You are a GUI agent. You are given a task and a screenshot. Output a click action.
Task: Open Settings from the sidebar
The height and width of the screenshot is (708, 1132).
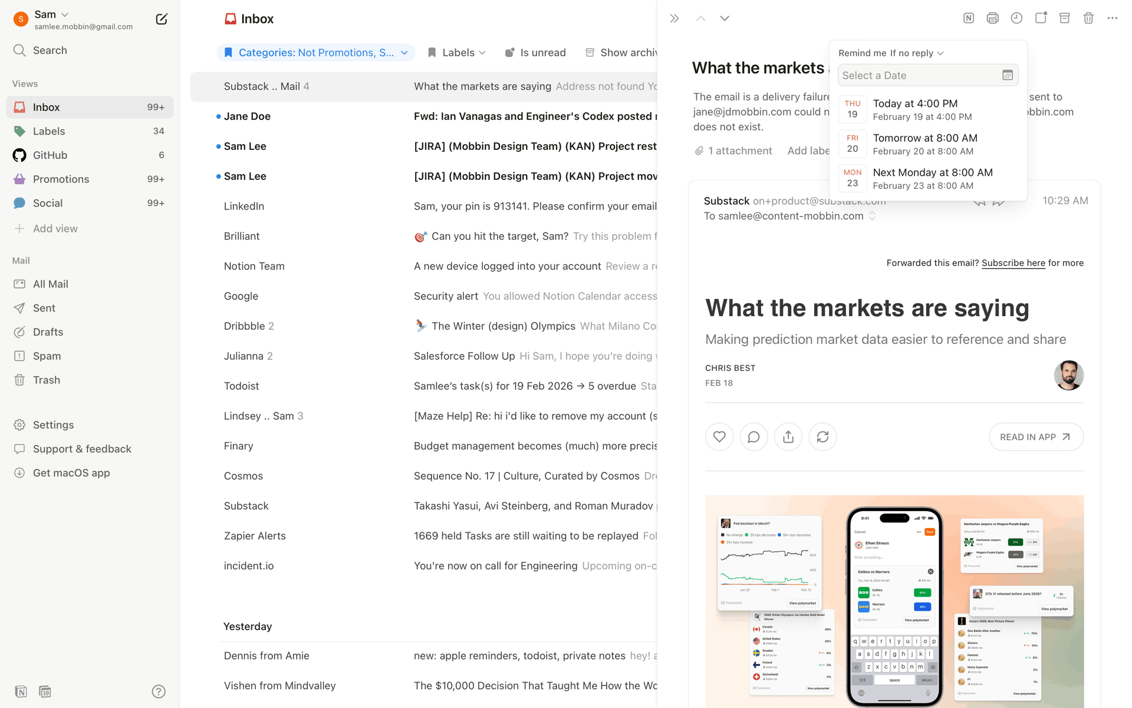tap(90, 425)
